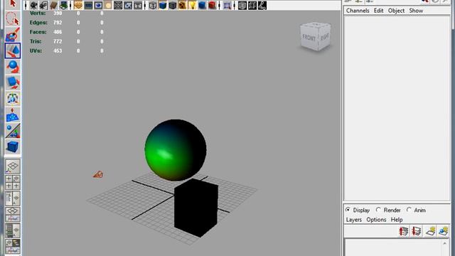Click the camera attributes icon
Screen dimensions: 455x256
coord(43,5)
